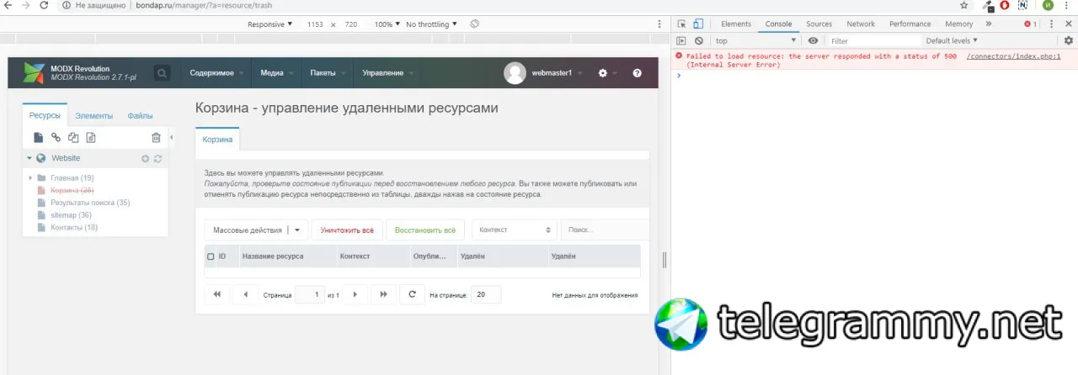The image size is (1078, 375).
Task: Create a new weblink resource icon
Action: (56, 137)
